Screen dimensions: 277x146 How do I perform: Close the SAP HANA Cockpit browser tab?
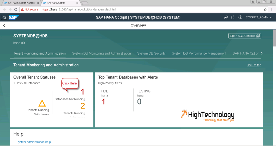click(x=77, y=3)
